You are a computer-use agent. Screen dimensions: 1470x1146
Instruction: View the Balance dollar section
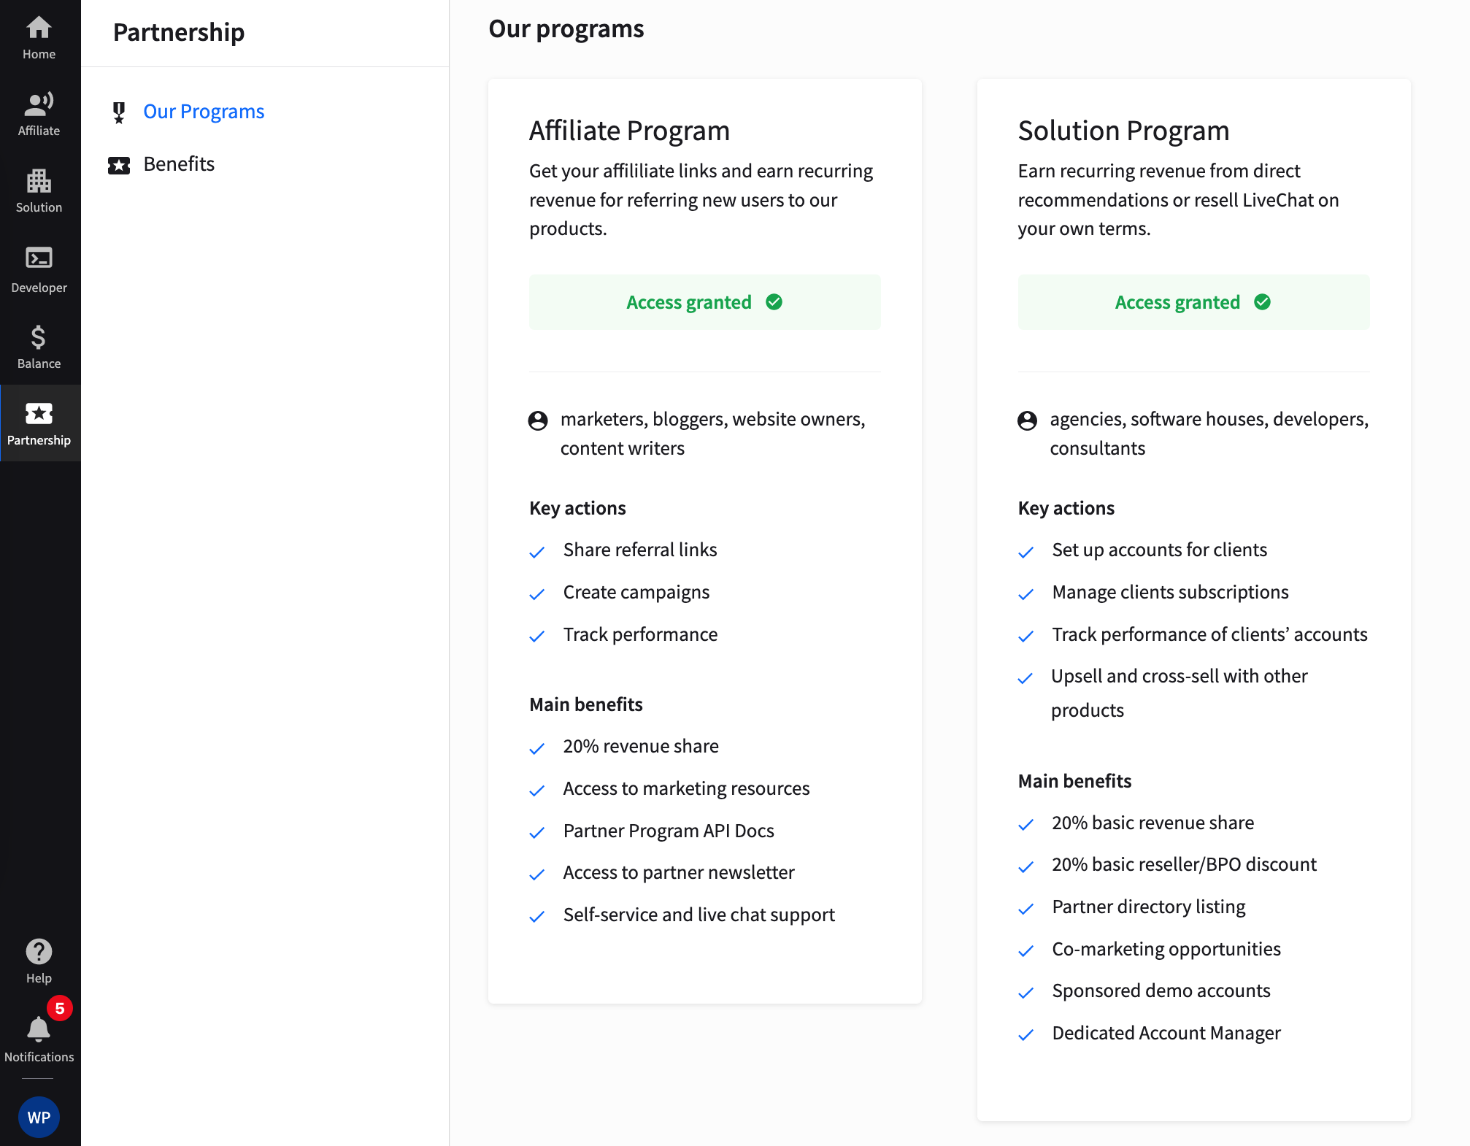39,347
